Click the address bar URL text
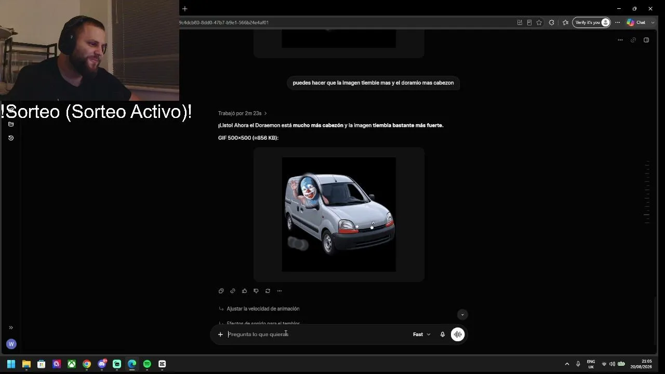This screenshot has width=665, height=374. coord(224,22)
